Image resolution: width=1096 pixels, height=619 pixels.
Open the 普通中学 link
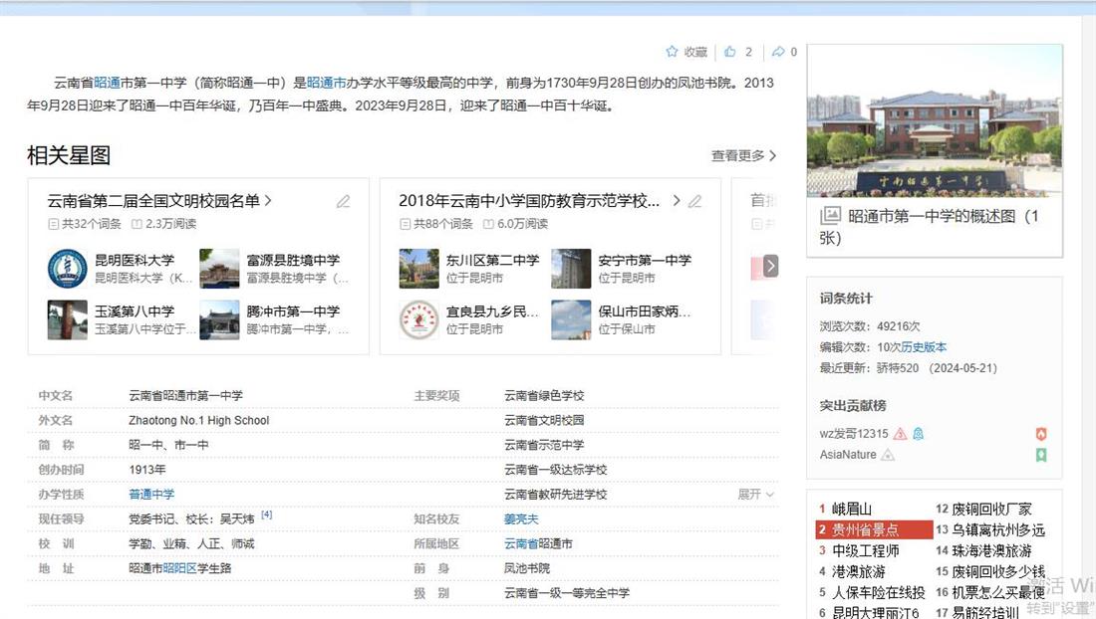pos(151,494)
